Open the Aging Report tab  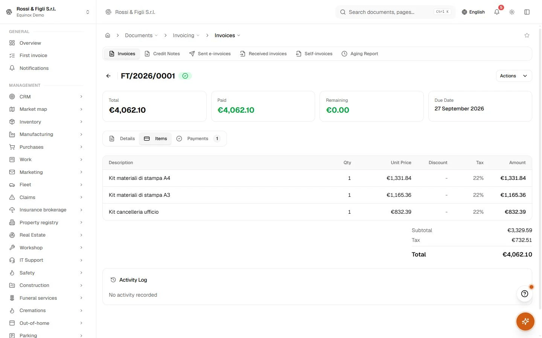click(360, 54)
